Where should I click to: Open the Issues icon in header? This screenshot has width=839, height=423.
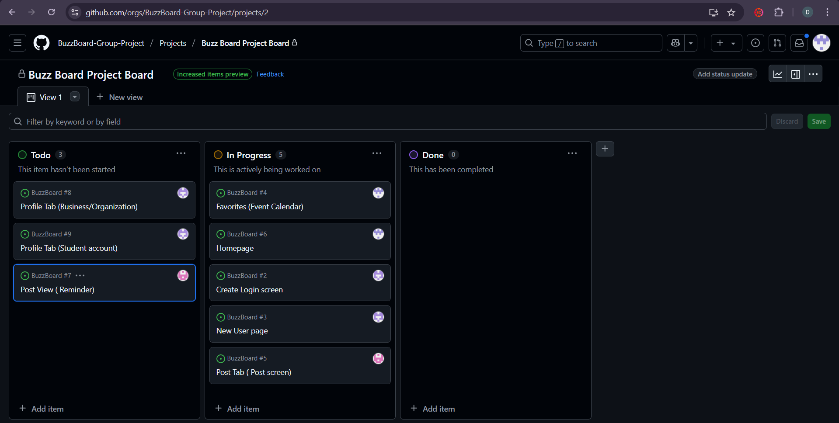tap(755, 43)
